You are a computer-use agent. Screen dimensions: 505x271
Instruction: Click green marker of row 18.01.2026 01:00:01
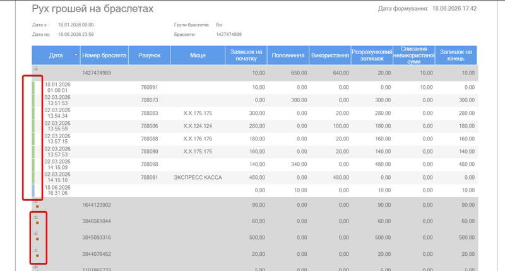(x=33, y=88)
